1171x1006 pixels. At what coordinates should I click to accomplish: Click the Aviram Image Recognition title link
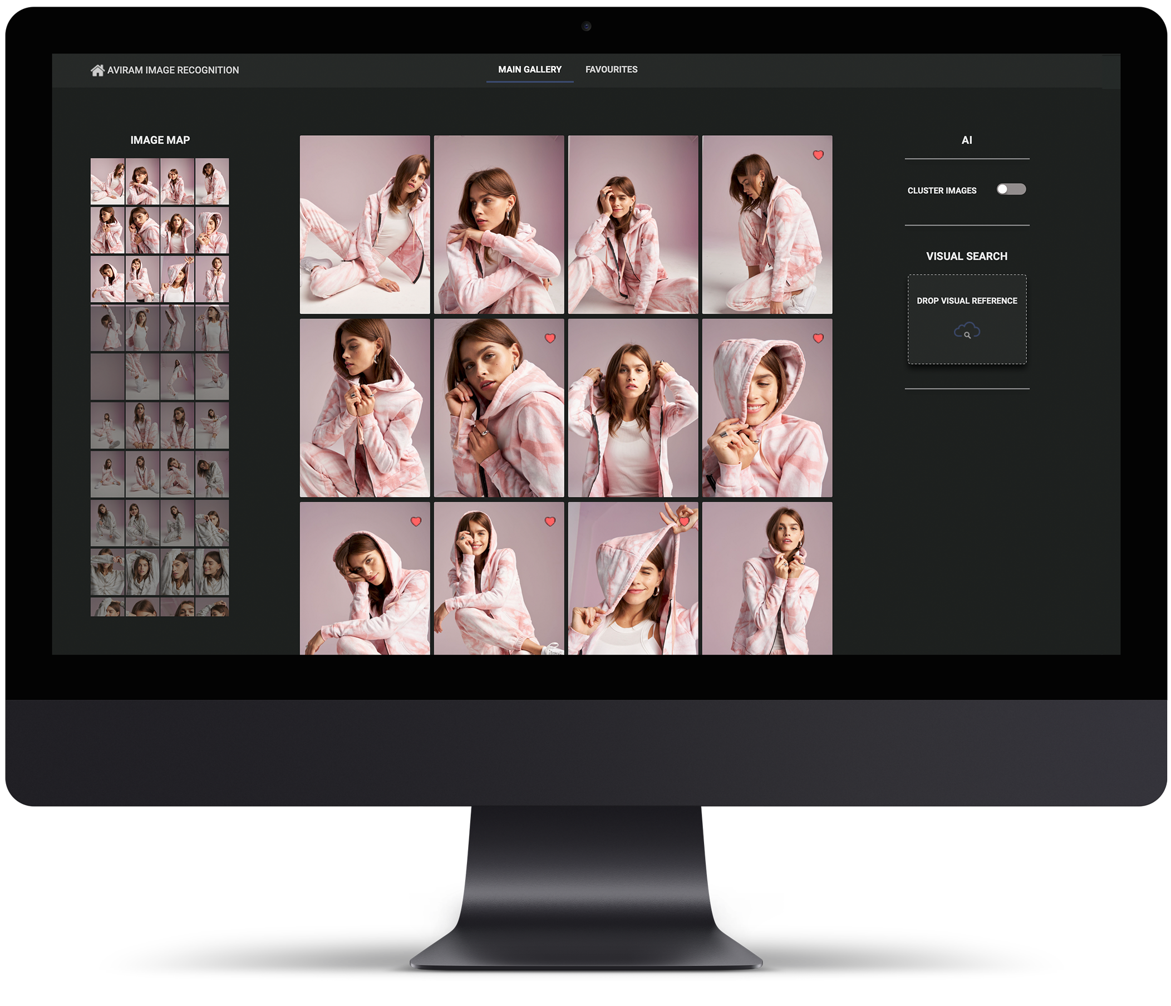point(173,70)
